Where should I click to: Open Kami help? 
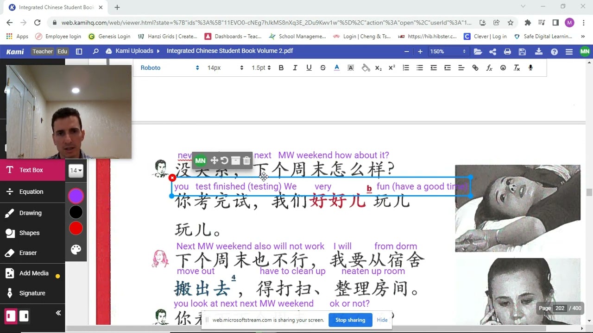click(554, 52)
